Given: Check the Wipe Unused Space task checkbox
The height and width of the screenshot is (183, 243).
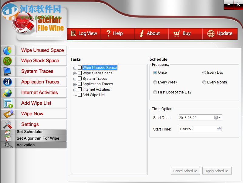Looking at the screenshot, I should click(x=79, y=68).
